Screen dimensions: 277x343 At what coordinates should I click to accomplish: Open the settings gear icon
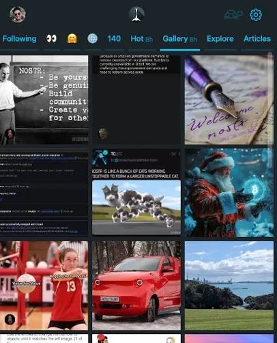tap(256, 15)
